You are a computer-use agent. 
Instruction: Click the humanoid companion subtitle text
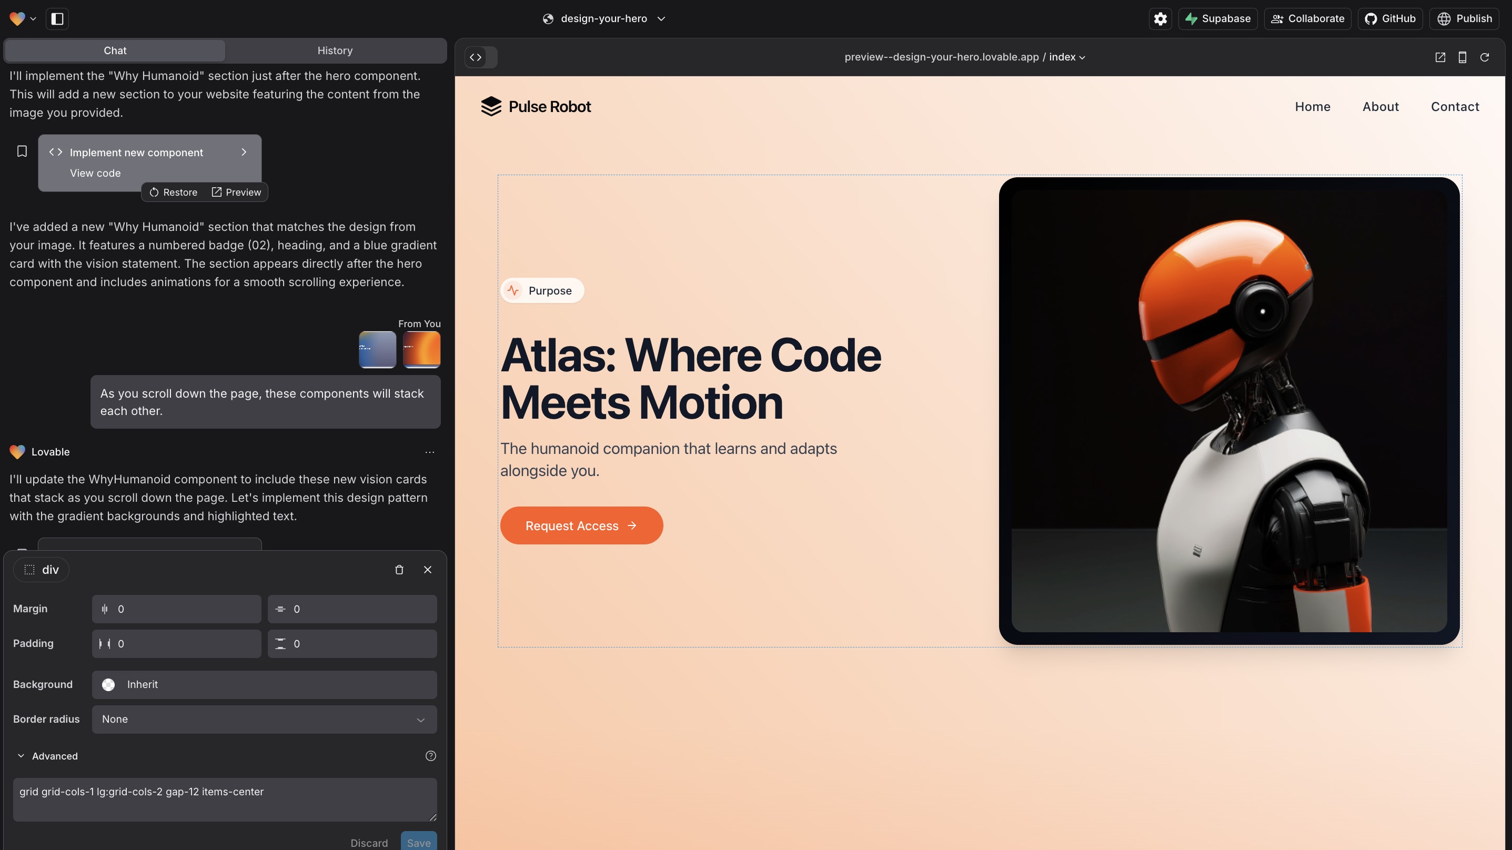tap(669, 460)
